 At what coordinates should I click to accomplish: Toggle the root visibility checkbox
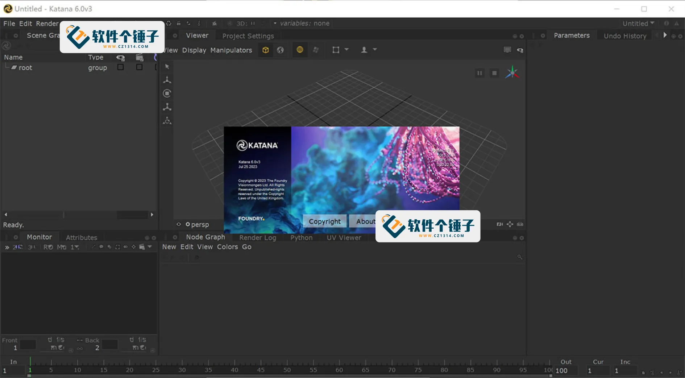tap(121, 67)
